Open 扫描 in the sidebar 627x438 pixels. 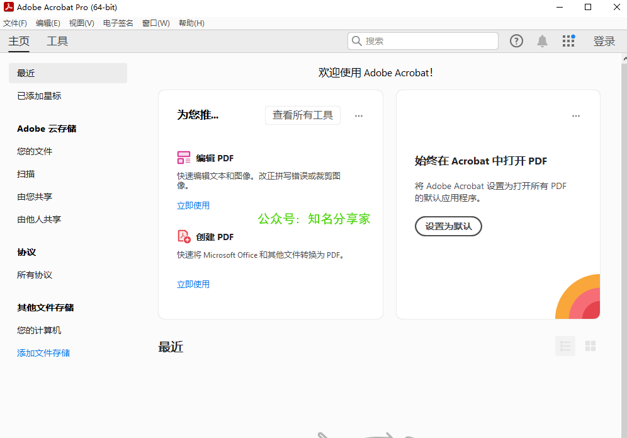pos(26,174)
